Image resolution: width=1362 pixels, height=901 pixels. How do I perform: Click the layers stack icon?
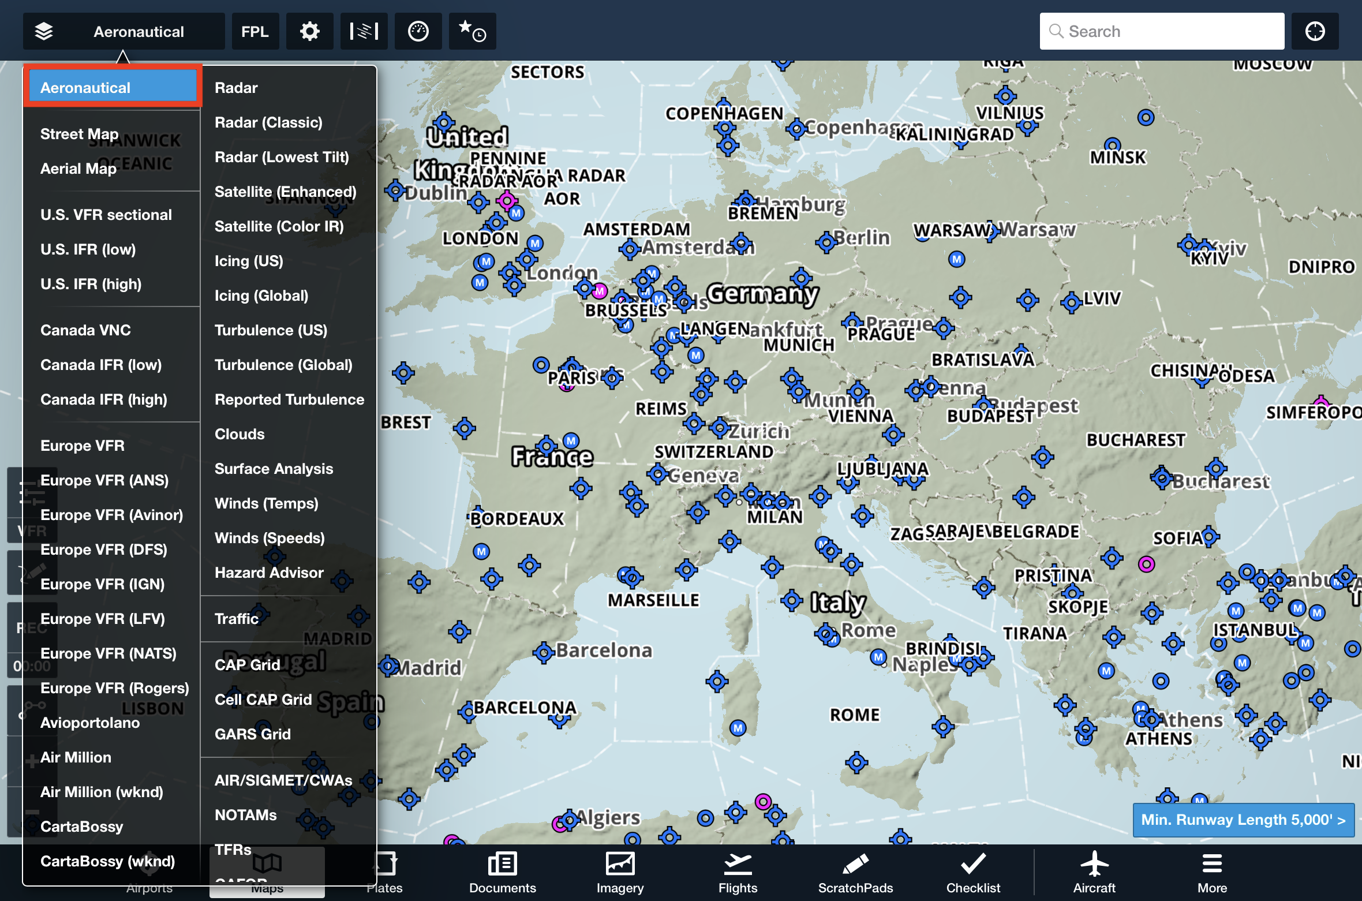pyautogui.click(x=44, y=32)
